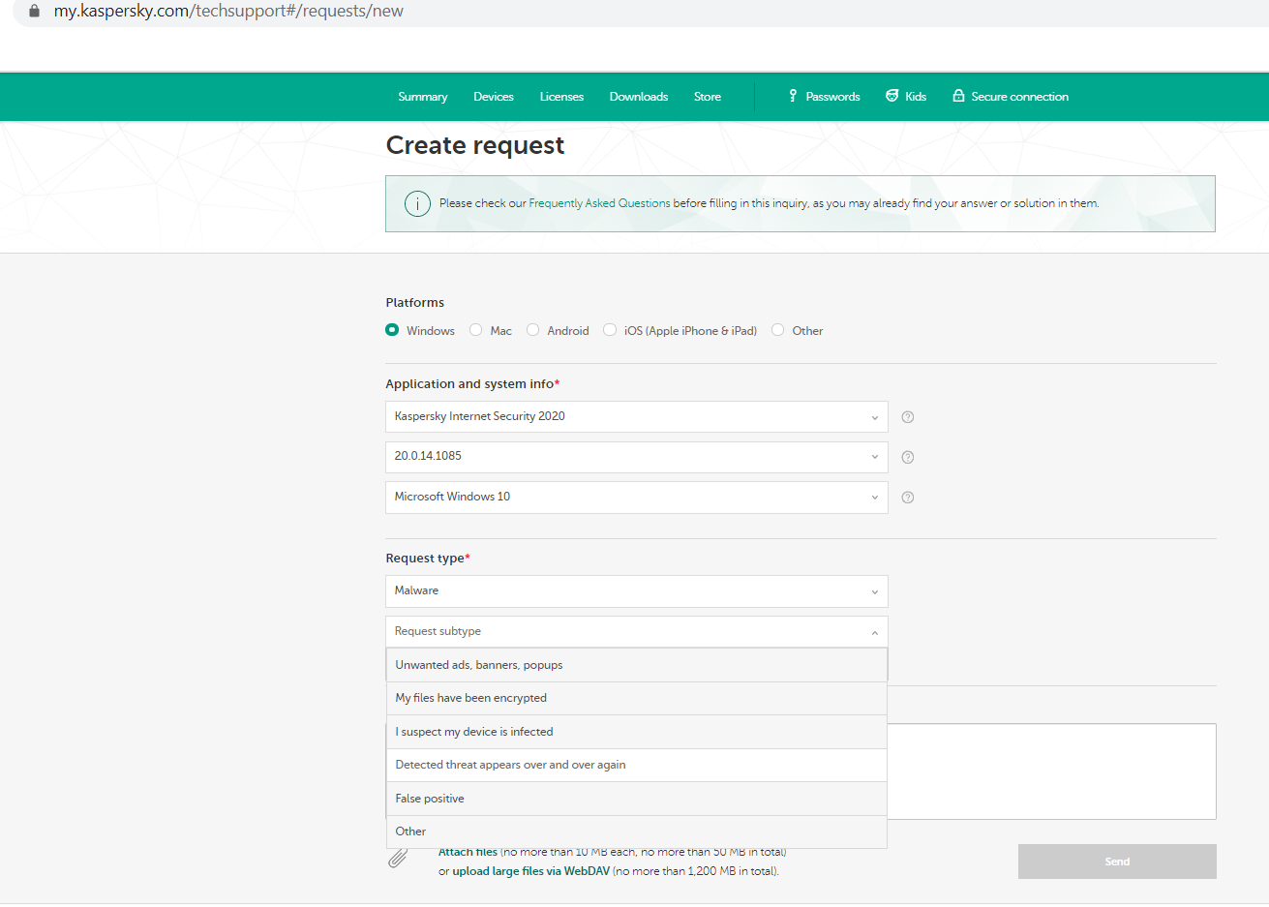Click the help icon beside Microsoft Windows 10
The height and width of the screenshot is (907, 1269).
(x=908, y=498)
